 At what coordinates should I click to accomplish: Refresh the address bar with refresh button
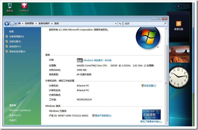[x=120, y=23]
